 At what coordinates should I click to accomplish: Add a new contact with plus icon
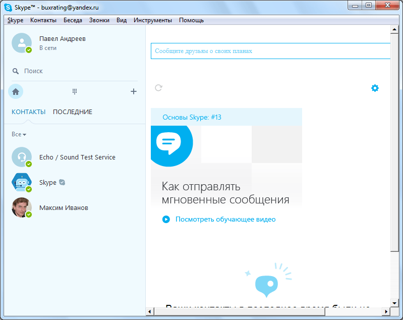point(133,91)
